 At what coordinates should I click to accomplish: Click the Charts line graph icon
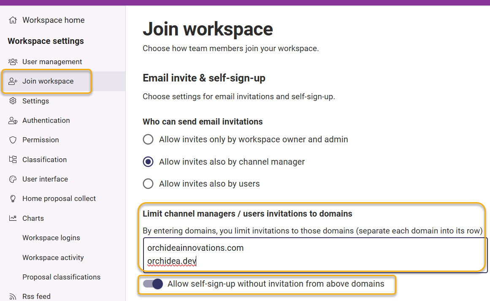pyautogui.click(x=13, y=218)
